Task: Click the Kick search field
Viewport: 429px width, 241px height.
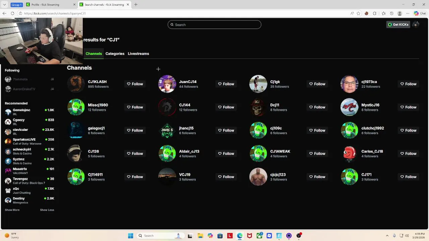Action: (x=214, y=24)
